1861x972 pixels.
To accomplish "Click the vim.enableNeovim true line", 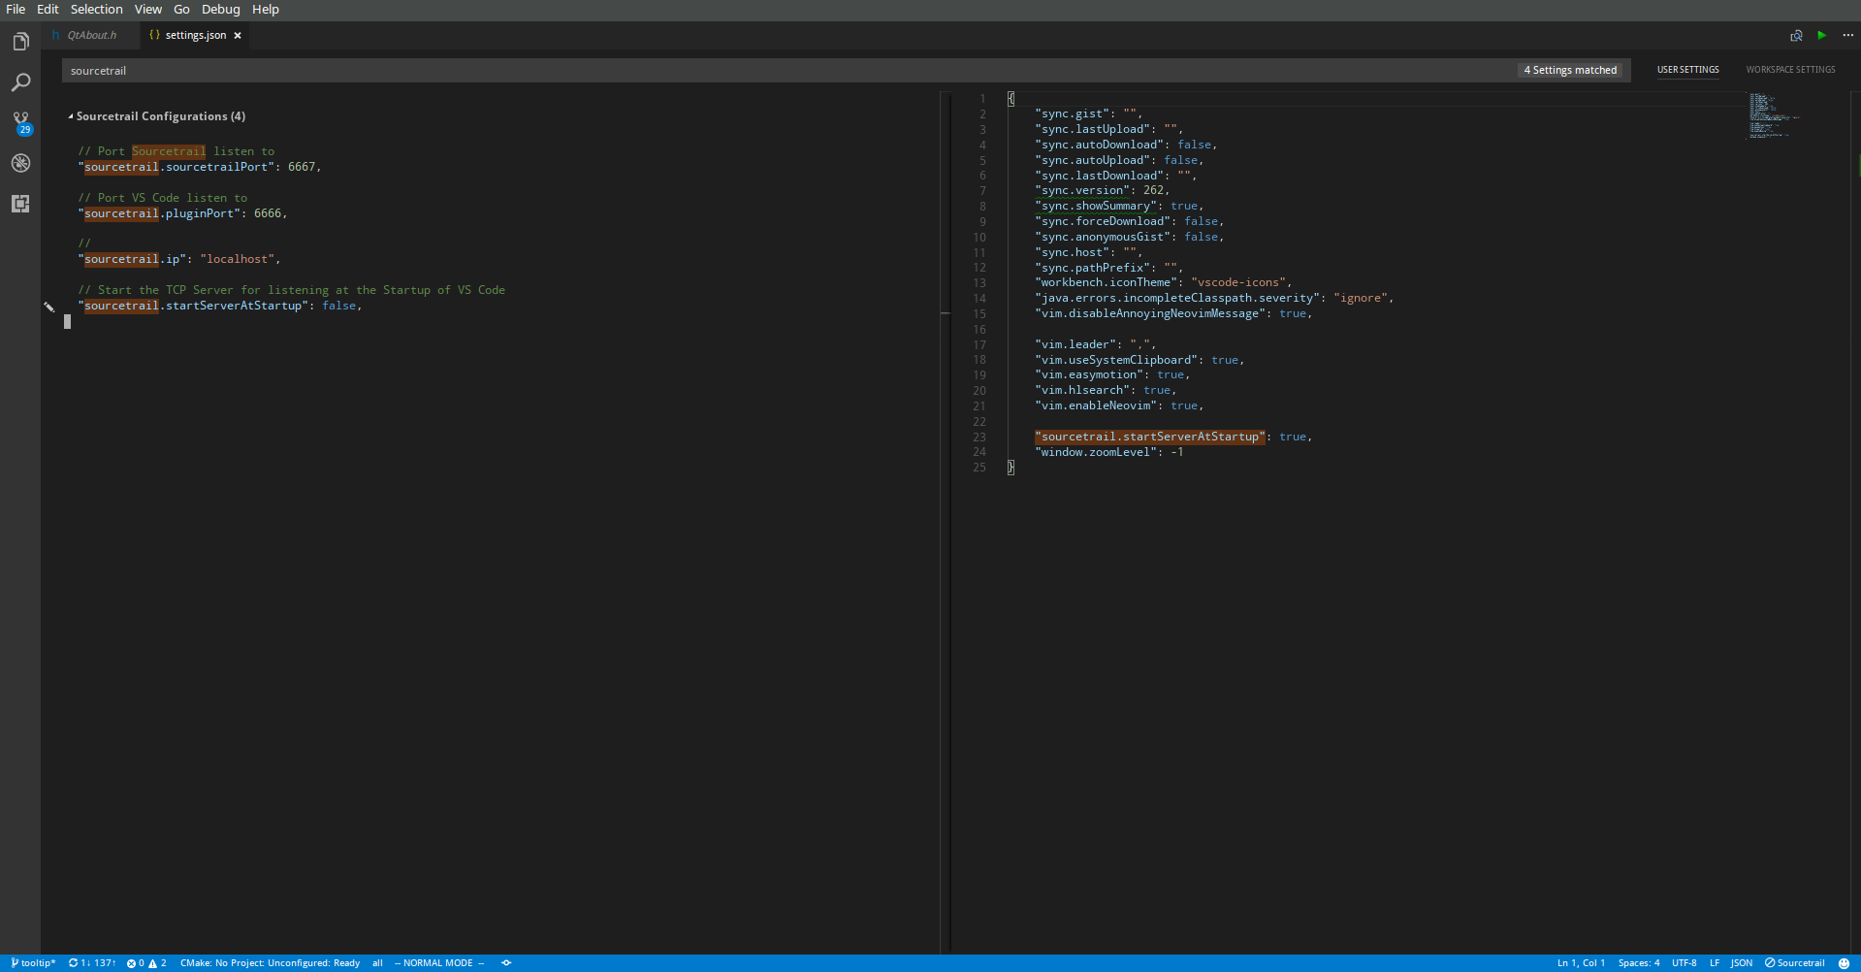I will (x=1119, y=405).
